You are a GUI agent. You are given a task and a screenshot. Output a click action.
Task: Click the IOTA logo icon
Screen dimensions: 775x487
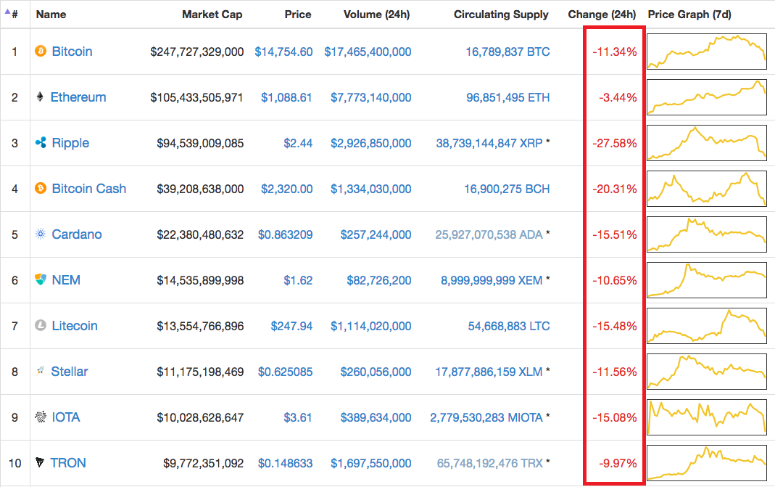tap(41, 417)
